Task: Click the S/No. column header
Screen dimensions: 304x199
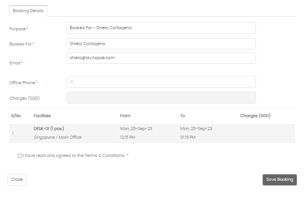Action: tap(16, 116)
